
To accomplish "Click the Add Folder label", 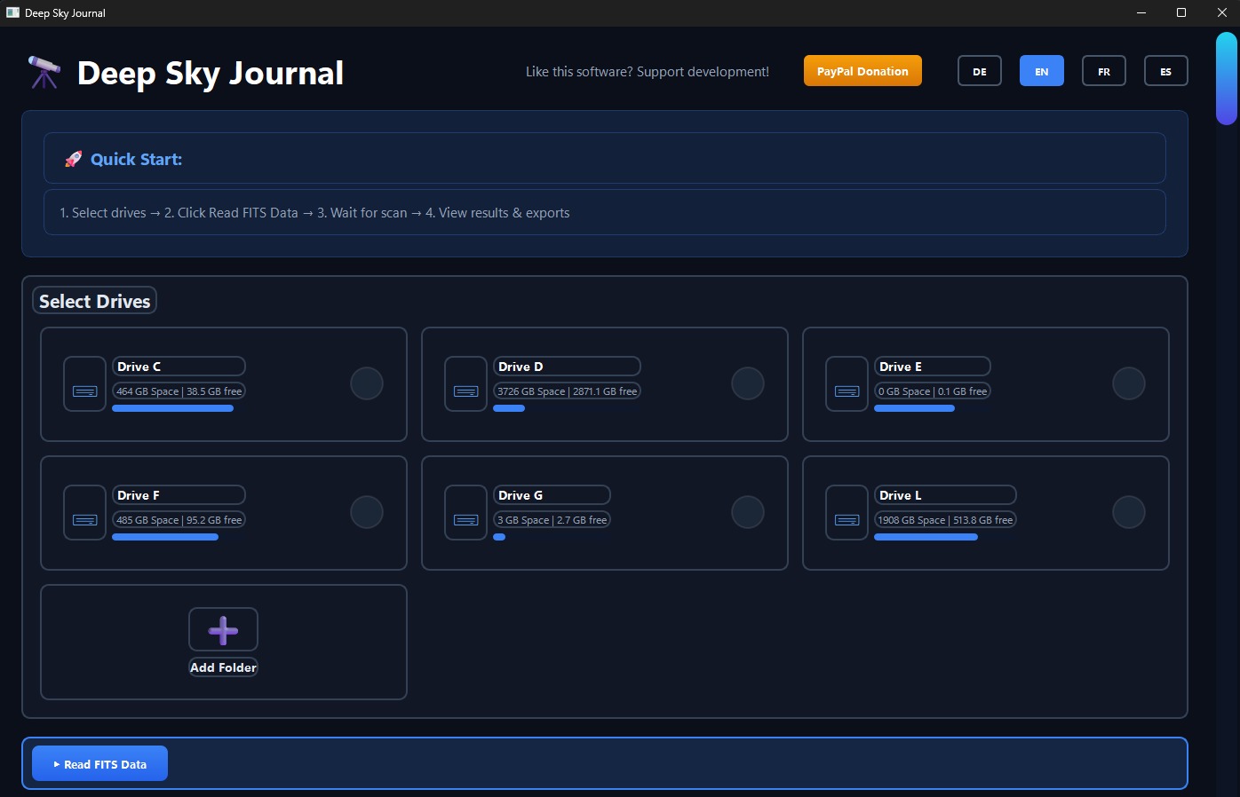I will tap(223, 667).
